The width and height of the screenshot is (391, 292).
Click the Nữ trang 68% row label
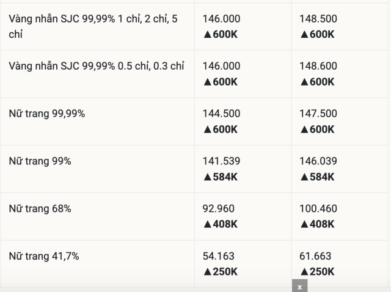(40, 209)
